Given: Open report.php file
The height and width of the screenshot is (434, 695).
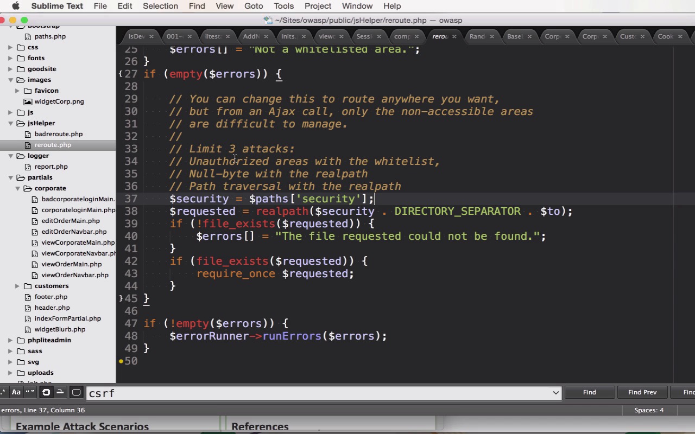Looking at the screenshot, I should pos(51,167).
